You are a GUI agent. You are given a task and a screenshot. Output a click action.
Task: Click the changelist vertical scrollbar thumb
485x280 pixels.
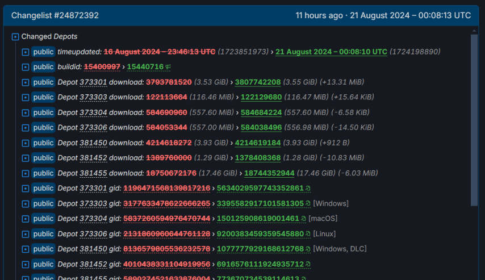click(x=474, y=120)
